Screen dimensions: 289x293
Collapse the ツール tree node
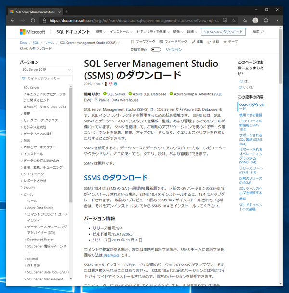coord(22,194)
